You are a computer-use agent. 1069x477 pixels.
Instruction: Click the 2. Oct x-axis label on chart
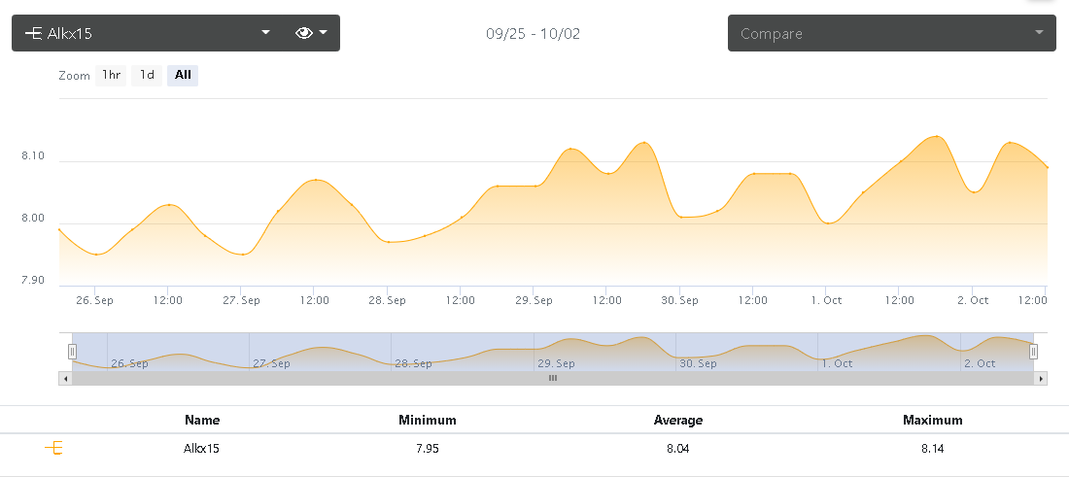tap(973, 300)
